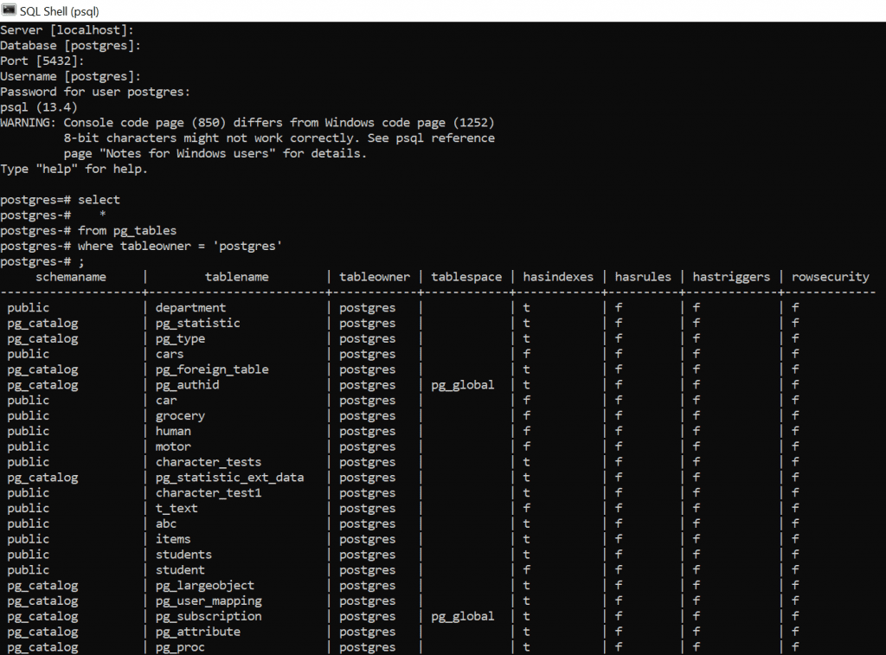Screen dimensions: 886x655
Task: Click the Password for user postgres line
Action: pos(96,91)
